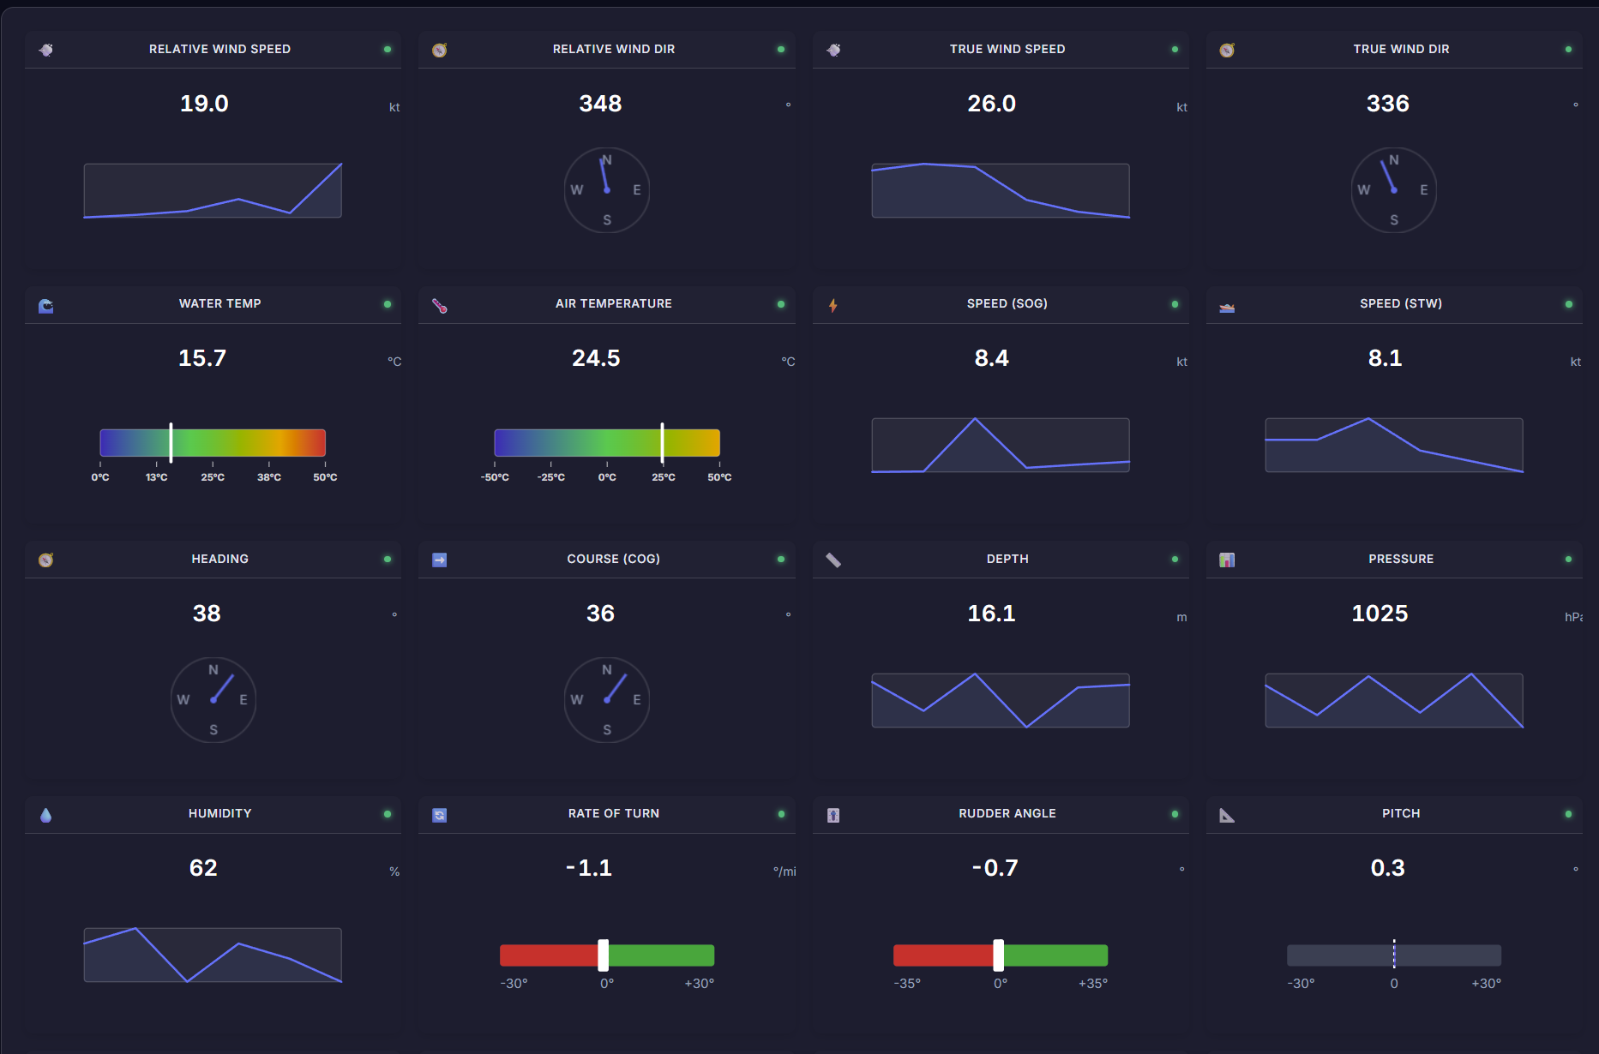Click the Water Temp wave icon
1599x1054 pixels.
pos(46,306)
